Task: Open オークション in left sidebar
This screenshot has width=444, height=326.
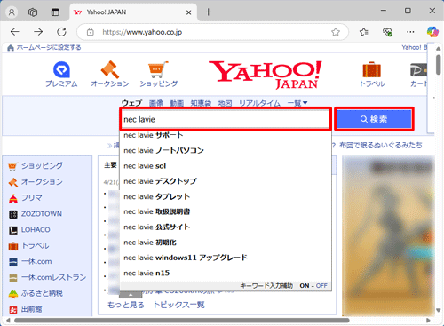Action: [42, 181]
